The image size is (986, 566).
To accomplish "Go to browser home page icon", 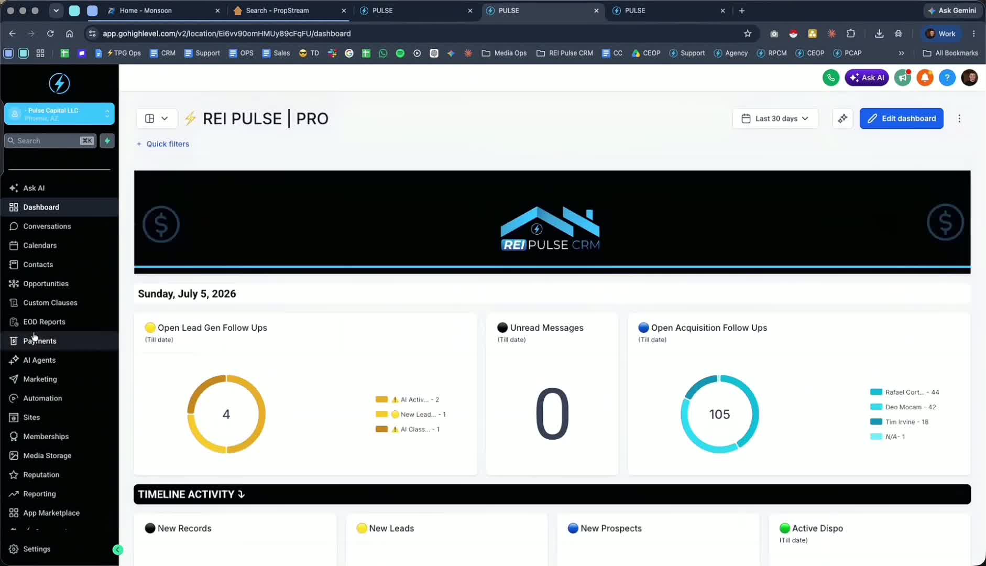I will pos(69,34).
